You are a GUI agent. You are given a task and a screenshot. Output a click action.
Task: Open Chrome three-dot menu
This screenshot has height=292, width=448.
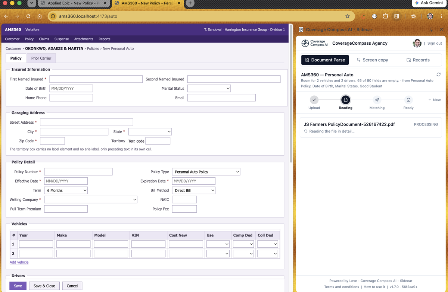click(441, 16)
